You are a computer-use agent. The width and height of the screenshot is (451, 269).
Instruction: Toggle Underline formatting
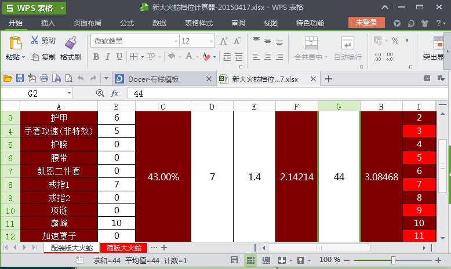(x=119, y=57)
